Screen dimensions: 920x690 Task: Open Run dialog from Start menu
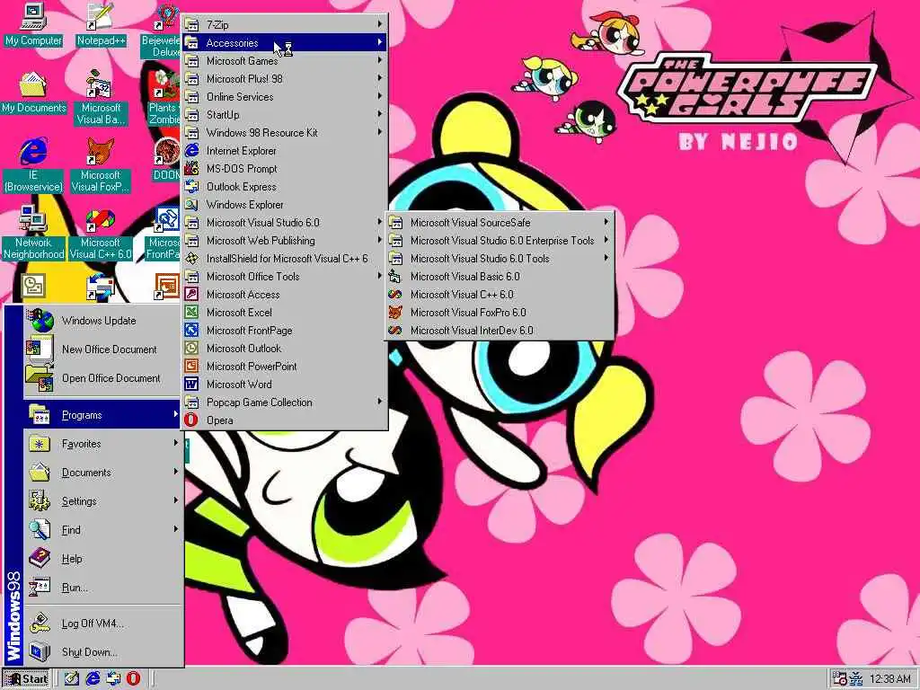102,588
